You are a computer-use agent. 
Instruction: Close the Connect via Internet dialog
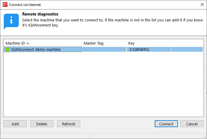(x=202, y=5)
